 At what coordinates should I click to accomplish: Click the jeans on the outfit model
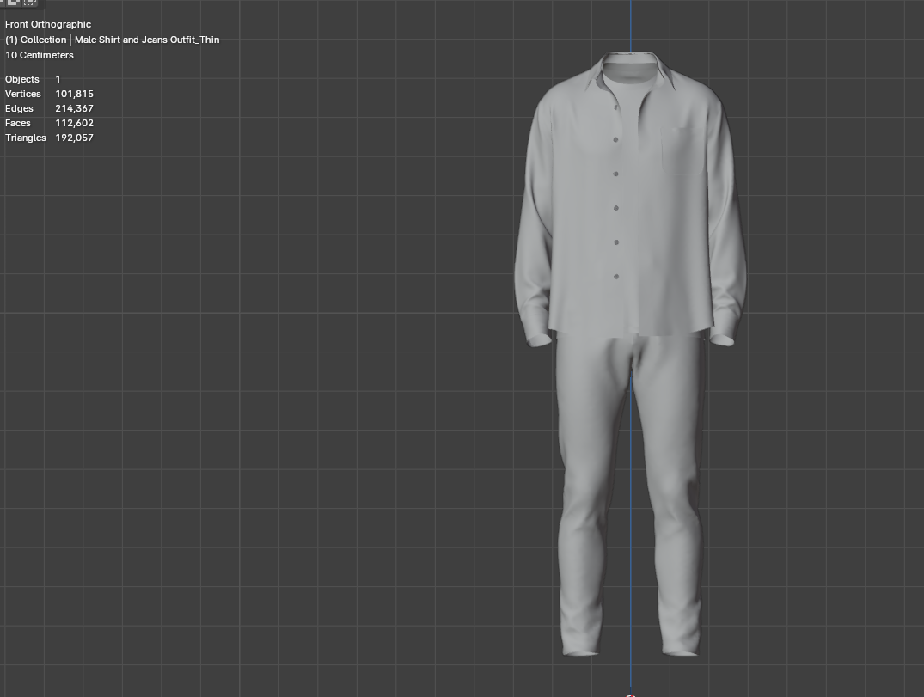coord(629,495)
